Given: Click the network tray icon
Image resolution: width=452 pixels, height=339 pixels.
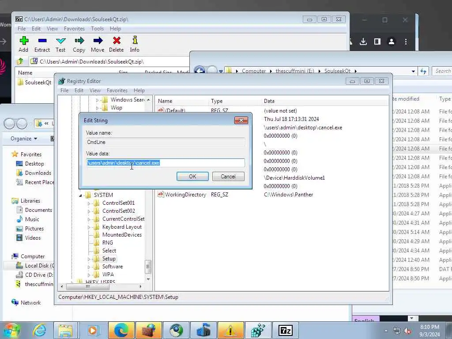Looking at the screenshot, I should 397,331.
